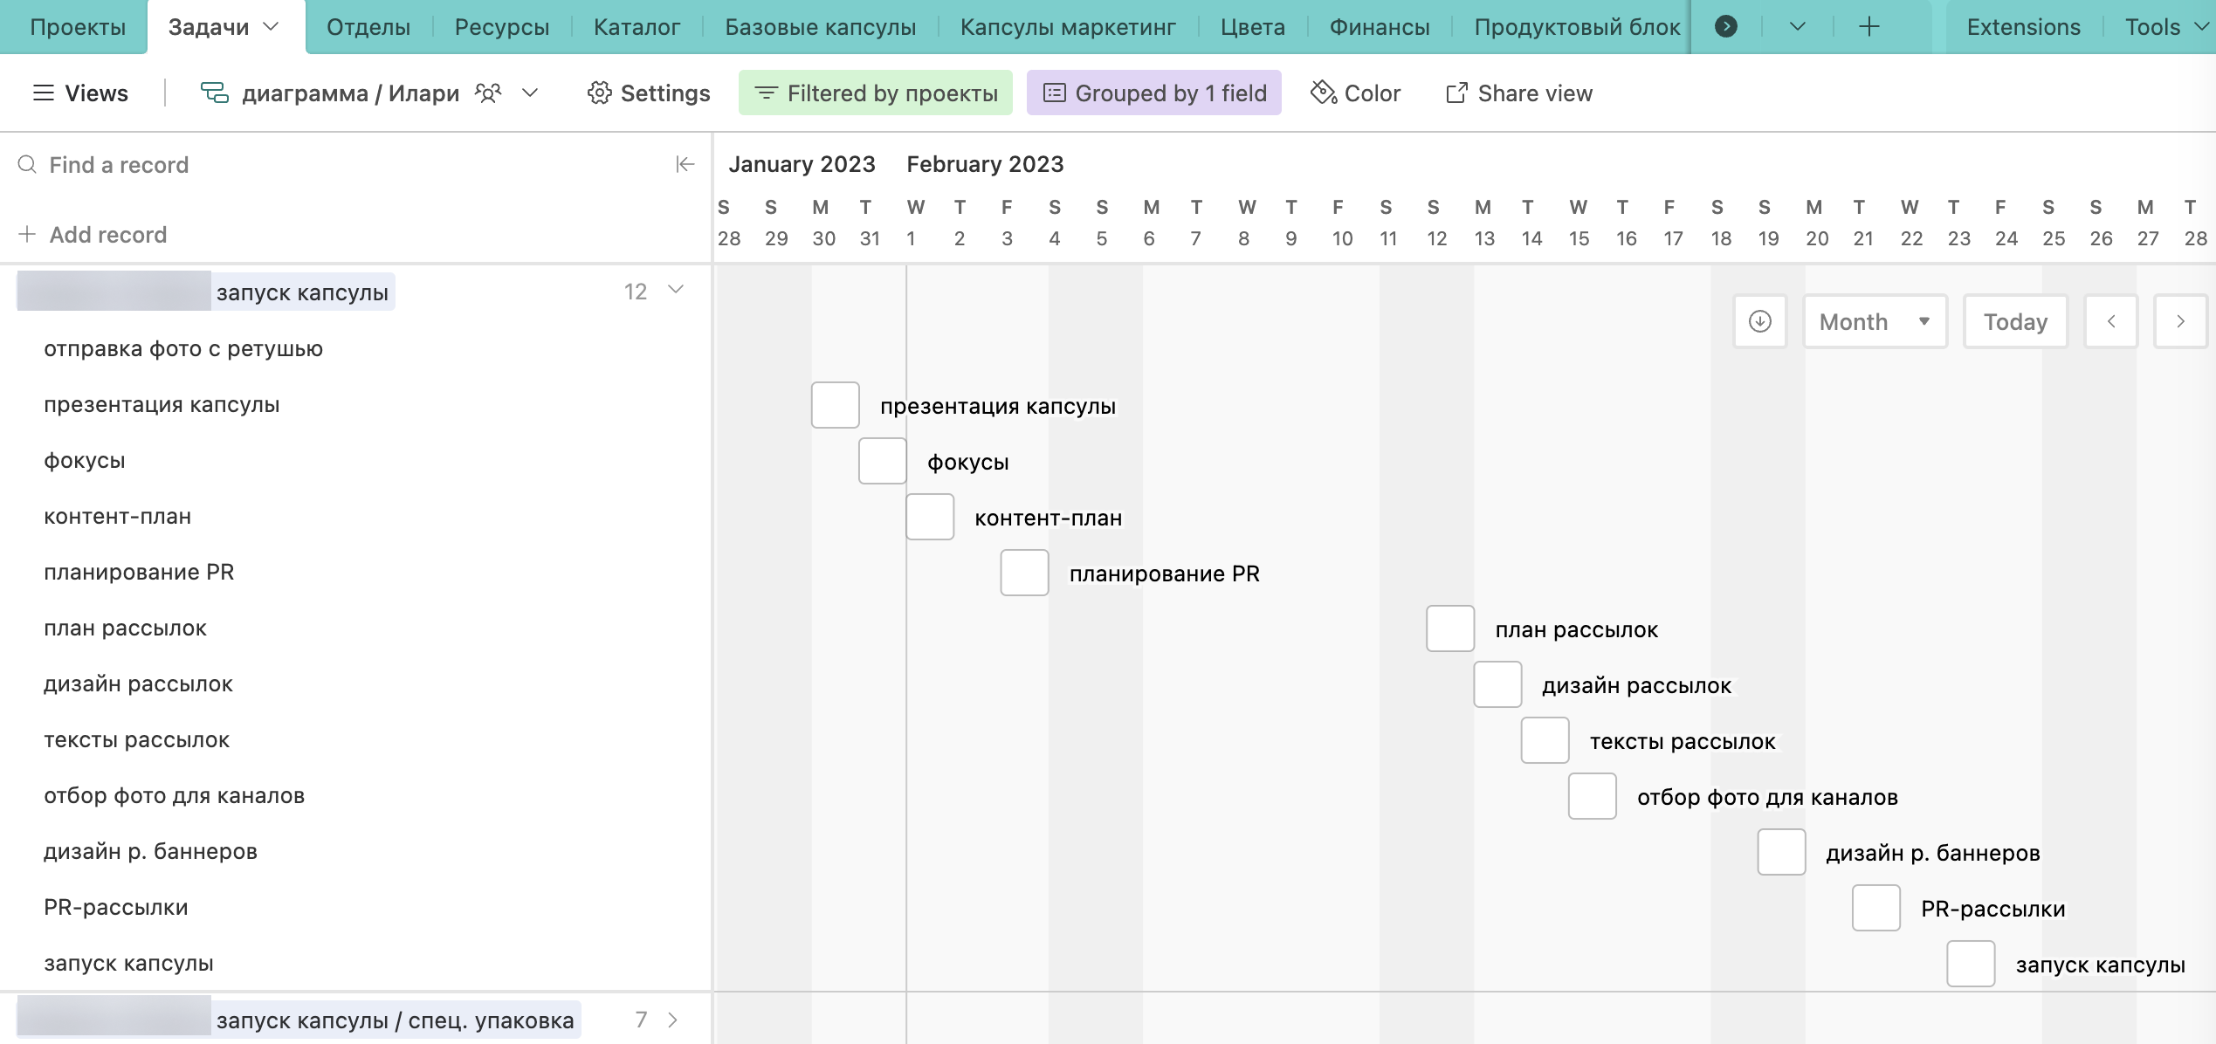Open the Финансы table tab

click(x=1379, y=26)
